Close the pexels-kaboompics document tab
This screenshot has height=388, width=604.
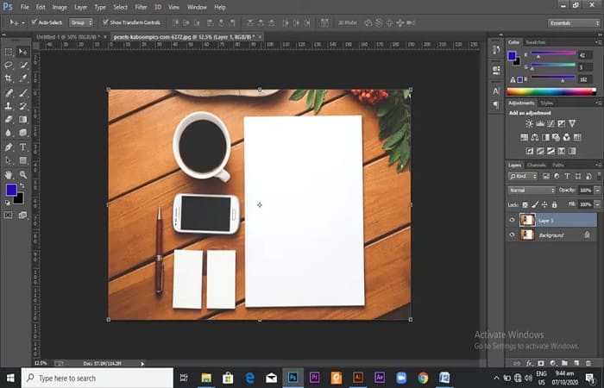(x=260, y=37)
